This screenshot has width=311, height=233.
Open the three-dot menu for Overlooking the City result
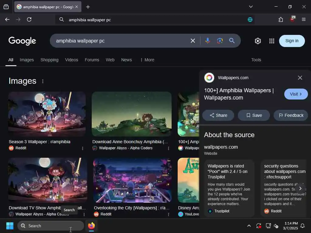168,214
